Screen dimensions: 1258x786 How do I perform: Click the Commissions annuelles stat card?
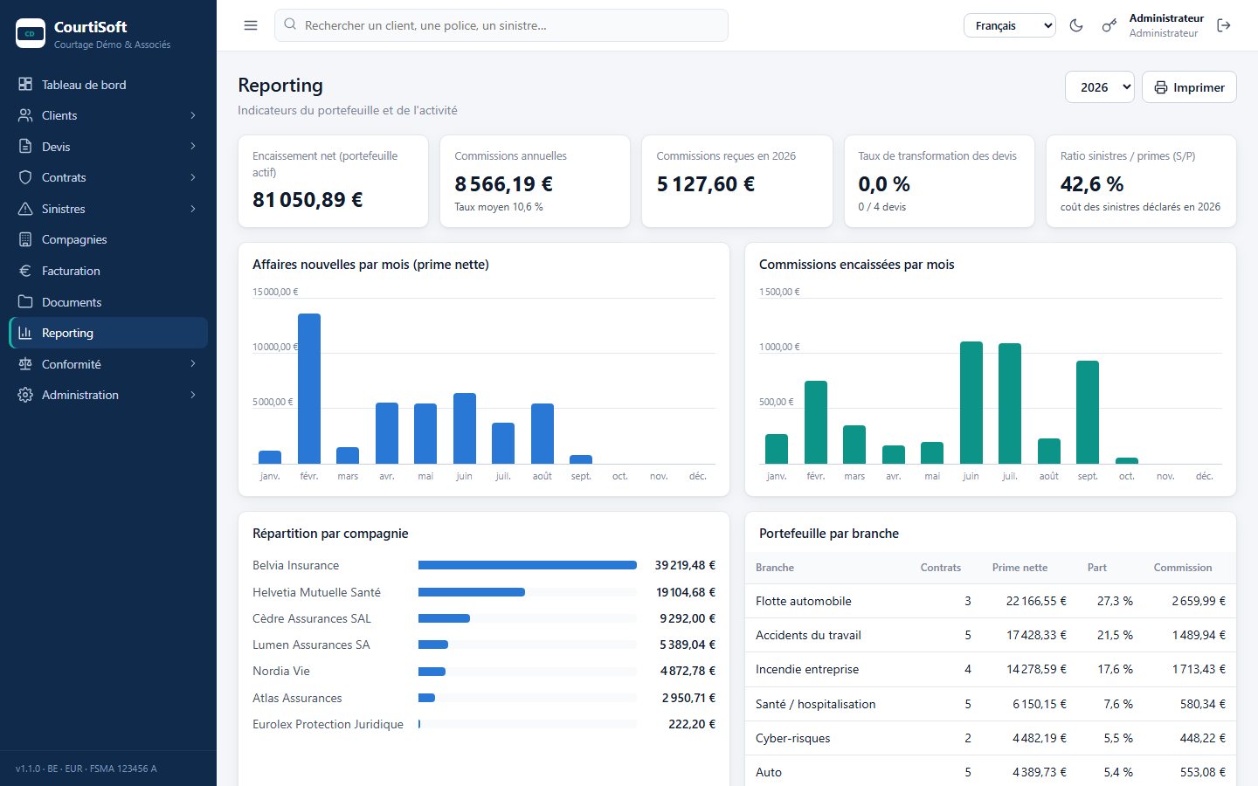pyautogui.click(x=535, y=181)
